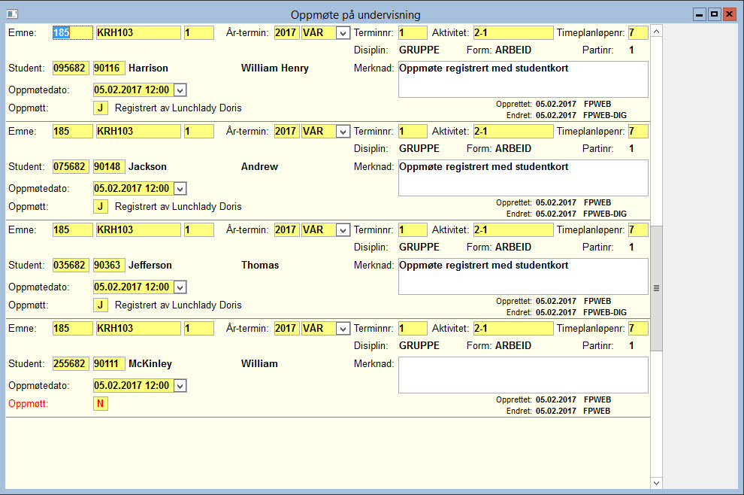This screenshot has width=744, height=495.
Task: Click the surname "Jefferson"
Action: tap(150, 266)
